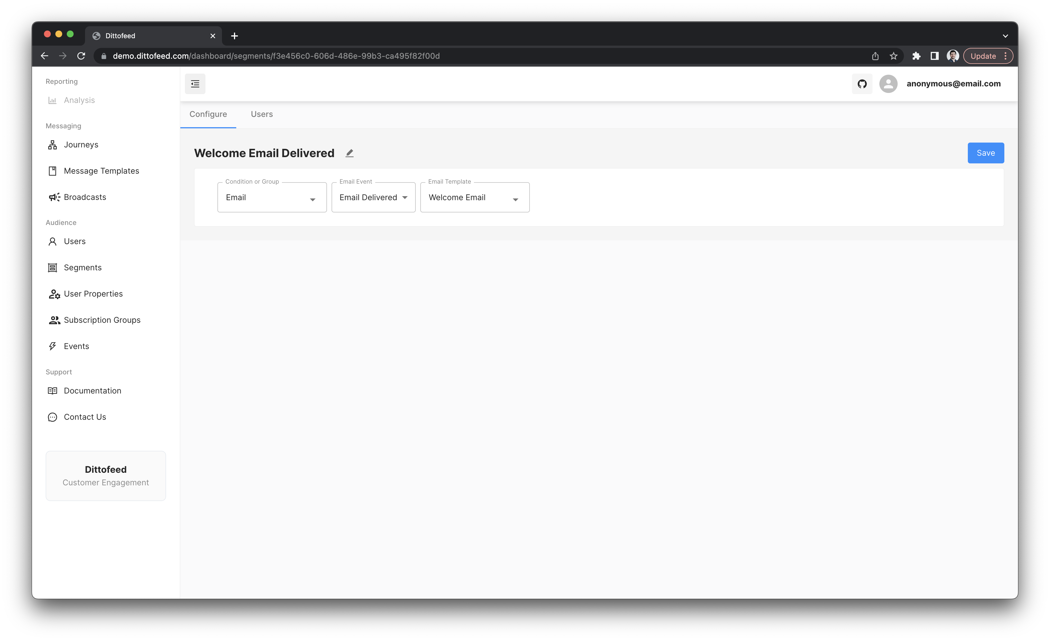The width and height of the screenshot is (1050, 641).
Task: Bookmark this page with the star icon
Action: click(893, 56)
